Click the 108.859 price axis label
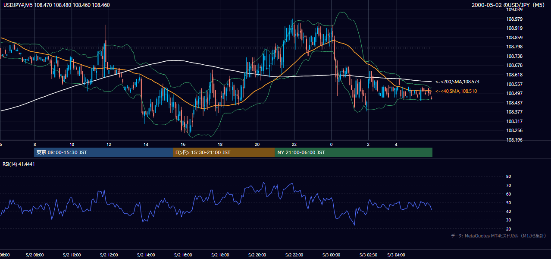Viewport: 551px width, 259px height. point(514,38)
